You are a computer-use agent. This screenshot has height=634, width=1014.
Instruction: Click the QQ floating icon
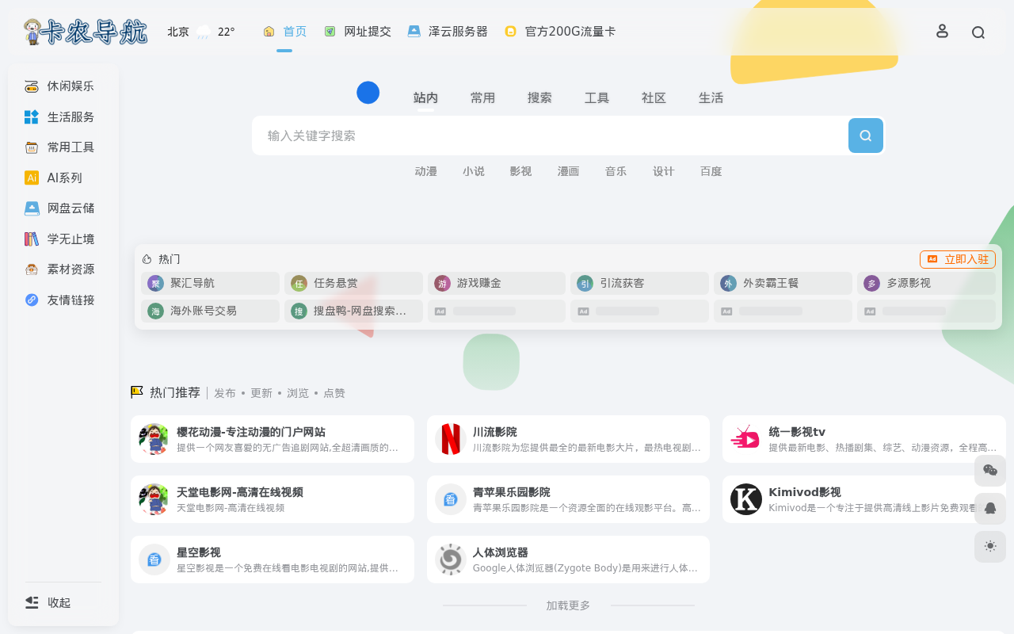click(989, 509)
